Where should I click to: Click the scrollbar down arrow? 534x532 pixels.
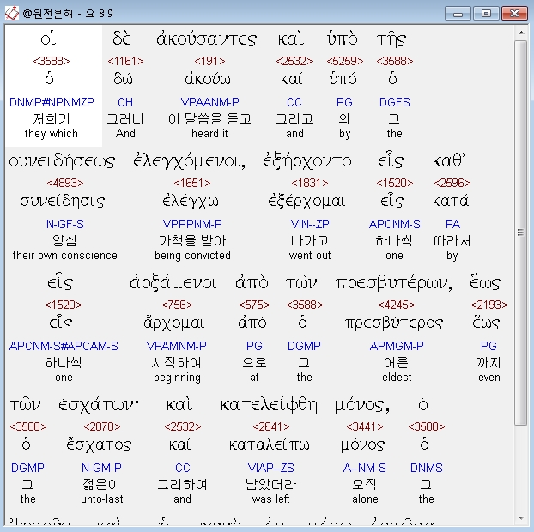click(x=521, y=518)
